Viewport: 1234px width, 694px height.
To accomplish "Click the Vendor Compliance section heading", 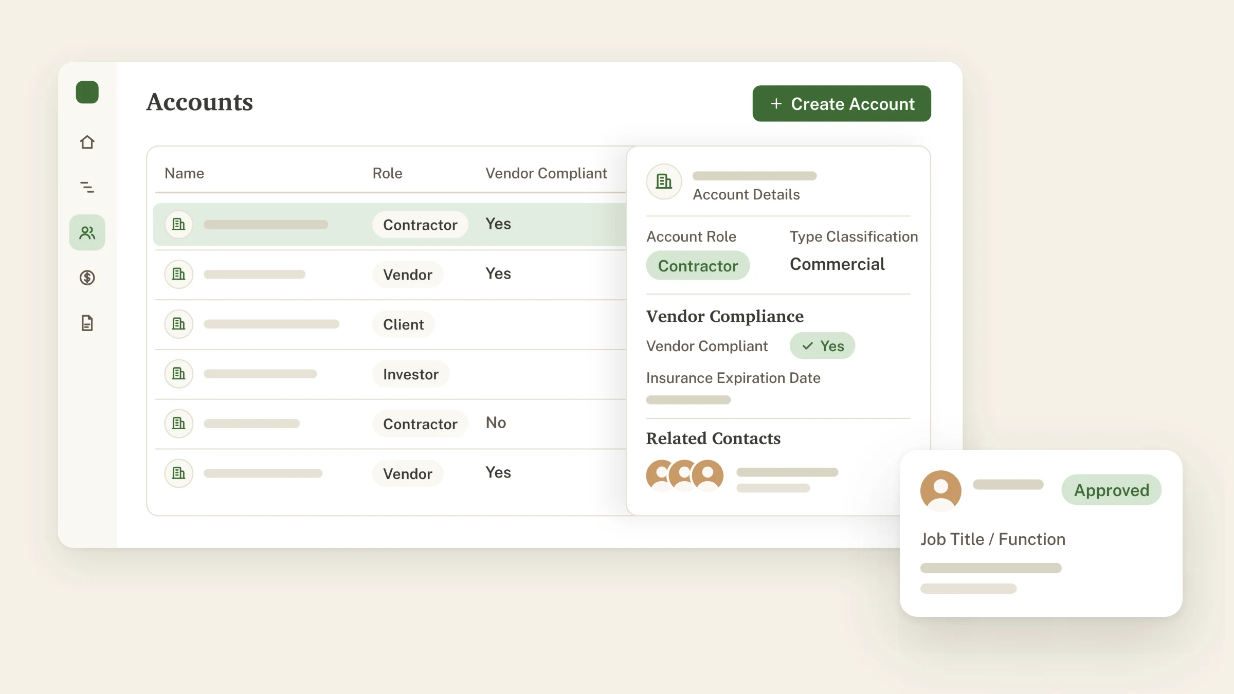I will click(x=724, y=316).
